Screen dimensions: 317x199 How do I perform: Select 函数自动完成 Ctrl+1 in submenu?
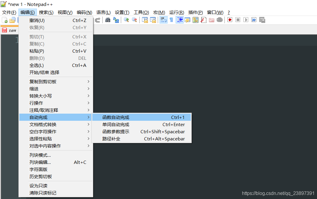[141, 117]
